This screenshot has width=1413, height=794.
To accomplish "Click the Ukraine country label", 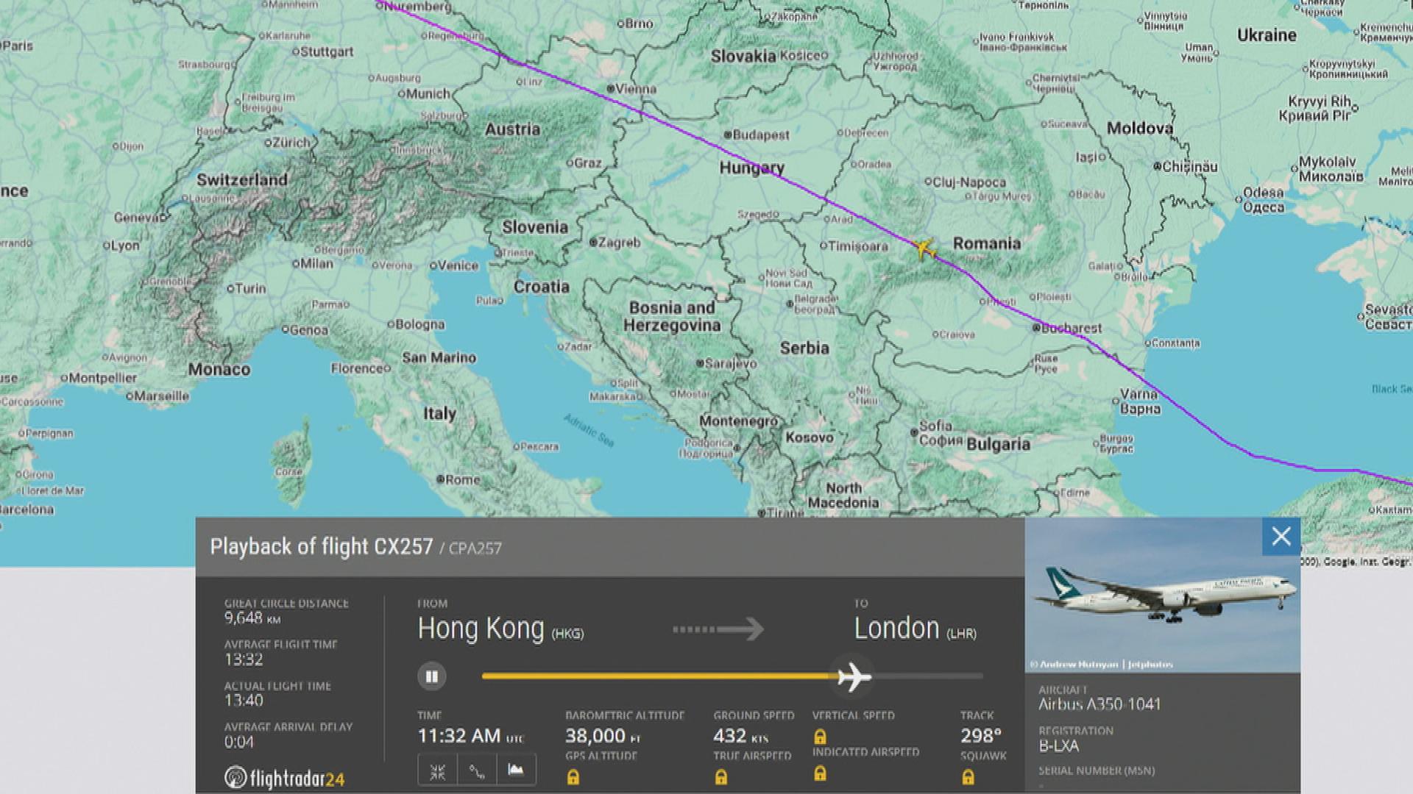I will pos(1267,35).
